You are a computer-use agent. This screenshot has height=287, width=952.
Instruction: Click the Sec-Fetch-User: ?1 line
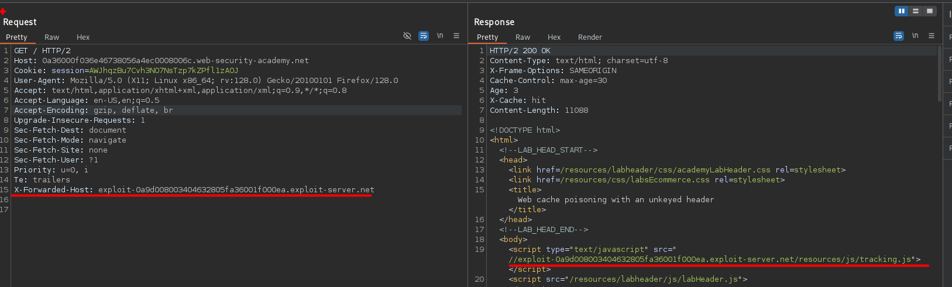tap(56, 160)
